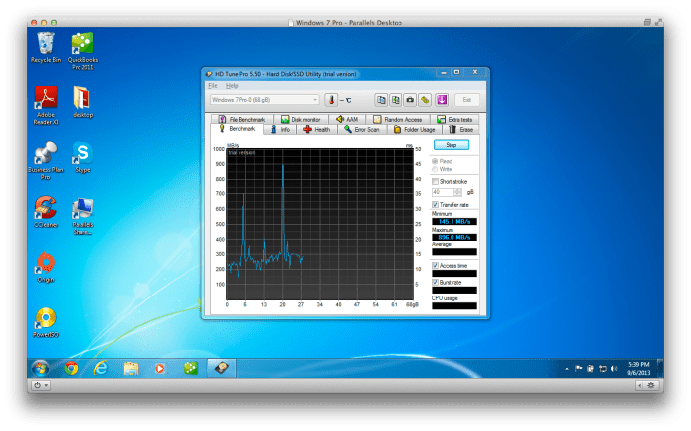Expand the Windows 7 Pro-0 drive dropdown

pyautogui.click(x=315, y=100)
